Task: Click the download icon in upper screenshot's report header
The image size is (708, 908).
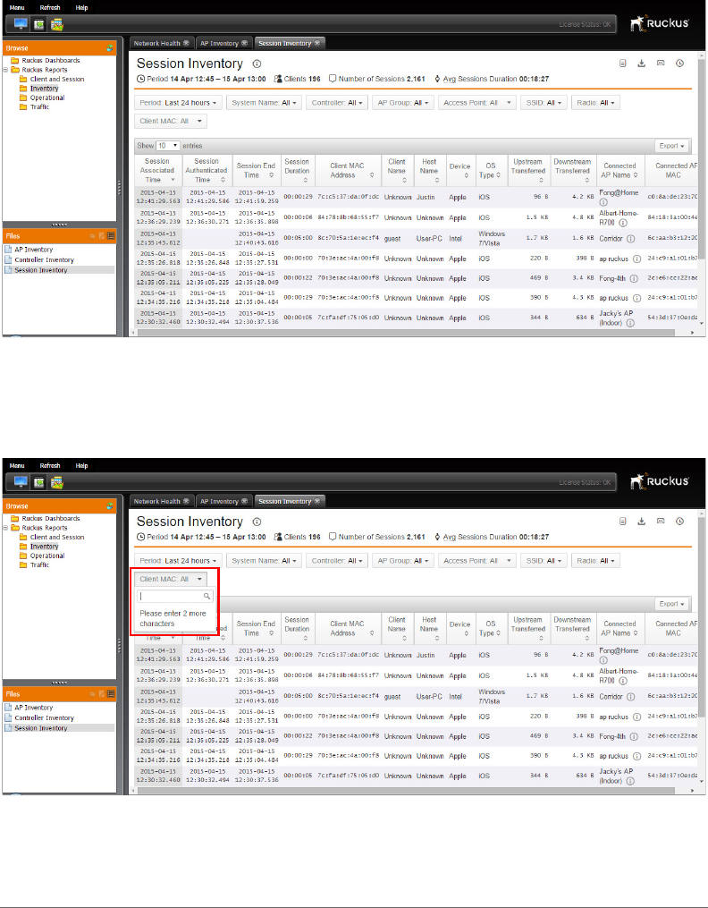Action: click(642, 64)
